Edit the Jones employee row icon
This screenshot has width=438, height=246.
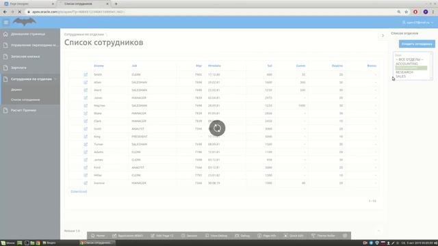point(86,98)
